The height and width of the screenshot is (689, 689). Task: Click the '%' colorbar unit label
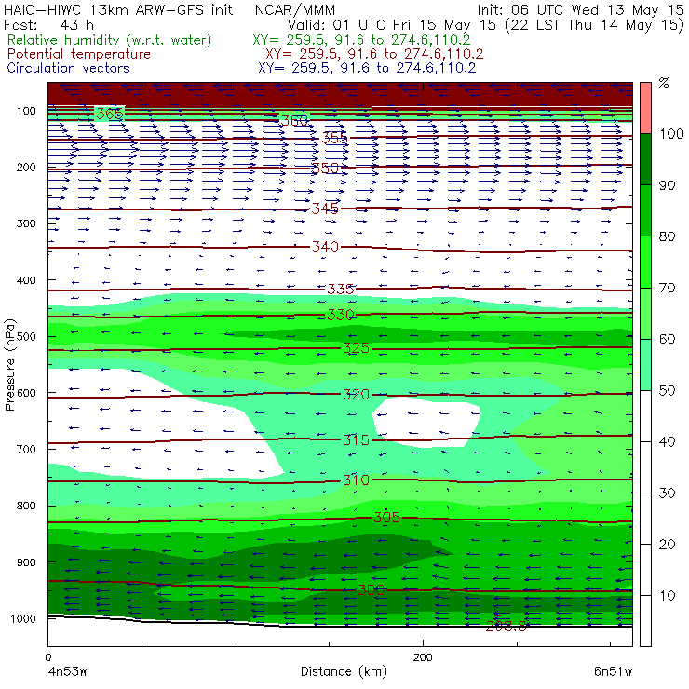click(x=664, y=83)
